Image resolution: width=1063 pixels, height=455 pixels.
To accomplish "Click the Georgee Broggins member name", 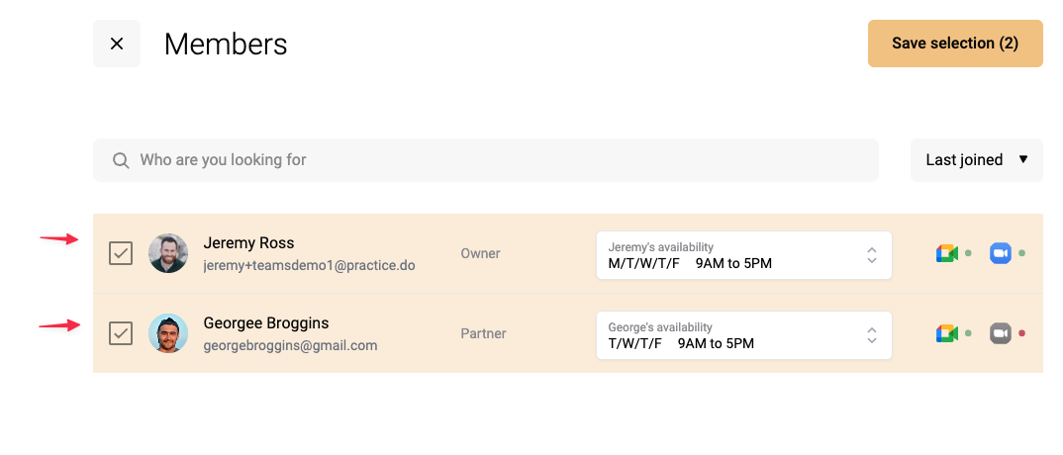I will point(265,323).
